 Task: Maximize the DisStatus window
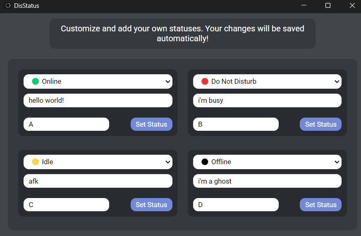tap(328, 6)
